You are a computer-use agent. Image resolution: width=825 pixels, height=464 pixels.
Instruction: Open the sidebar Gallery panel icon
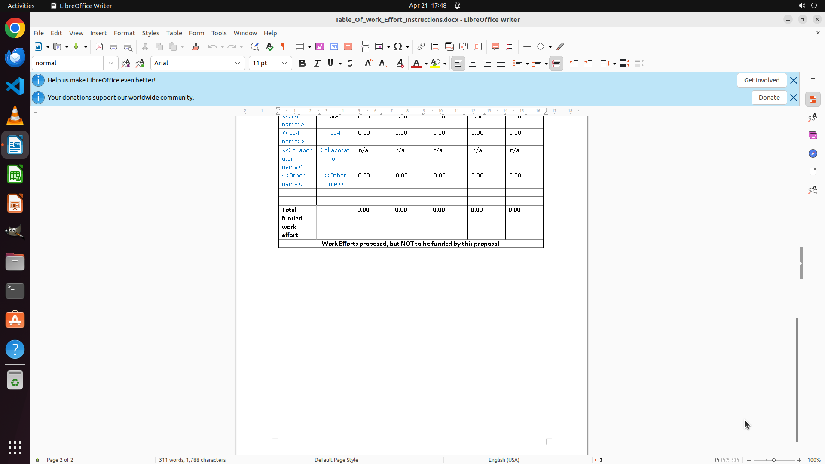click(x=813, y=136)
